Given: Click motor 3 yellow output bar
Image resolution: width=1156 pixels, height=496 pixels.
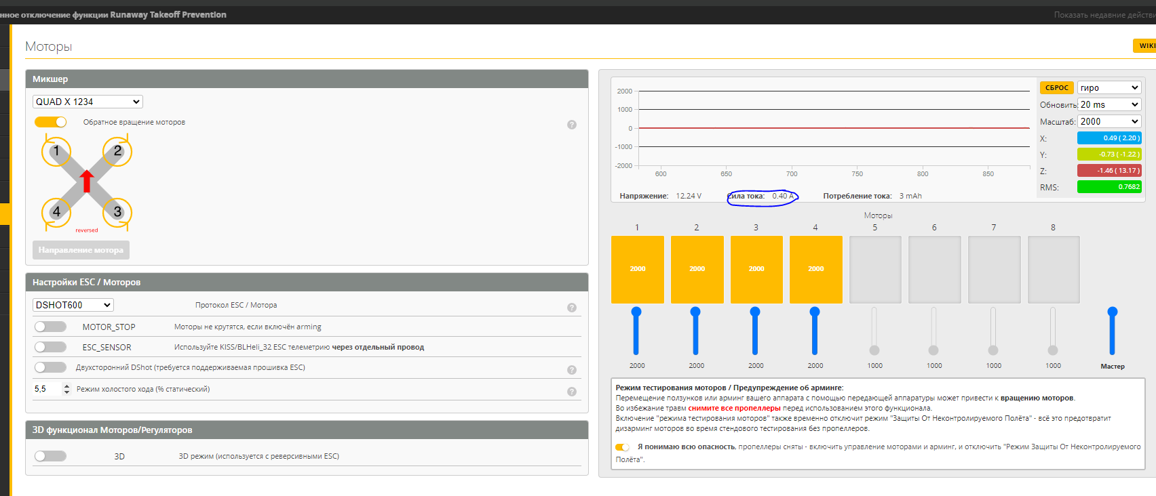Looking at the screenshot, I should pos(756,270).
